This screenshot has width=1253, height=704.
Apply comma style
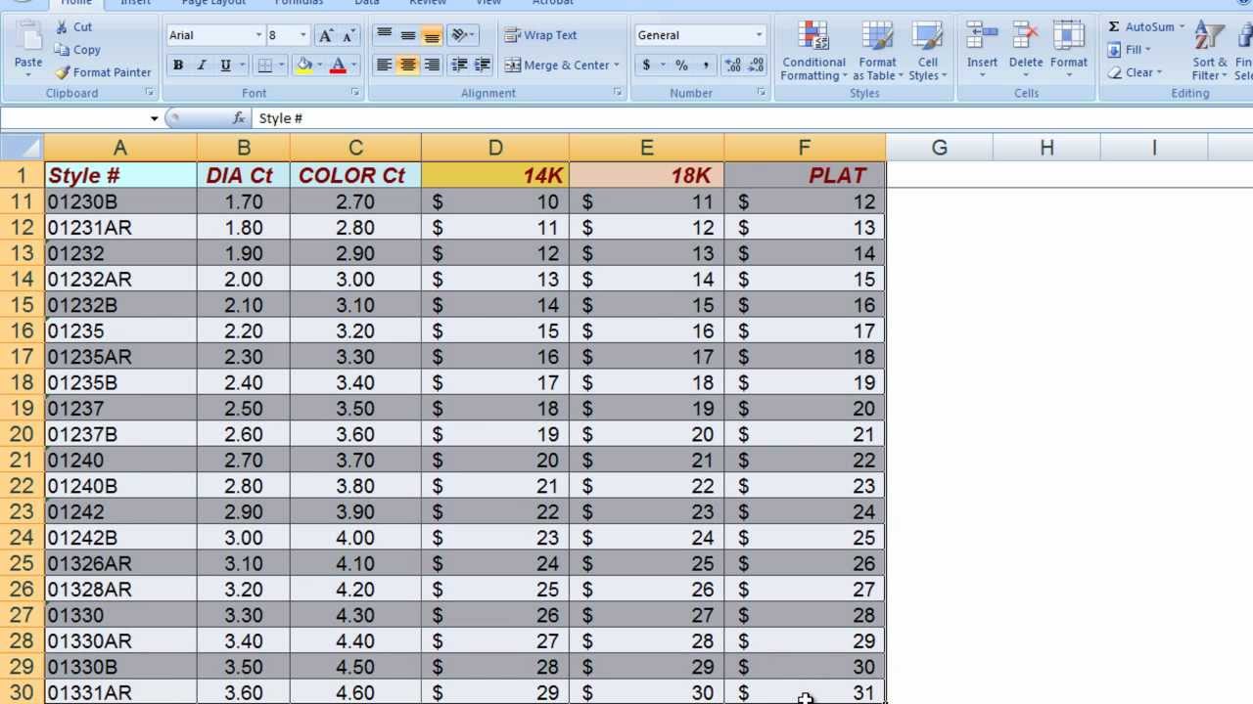705,66
